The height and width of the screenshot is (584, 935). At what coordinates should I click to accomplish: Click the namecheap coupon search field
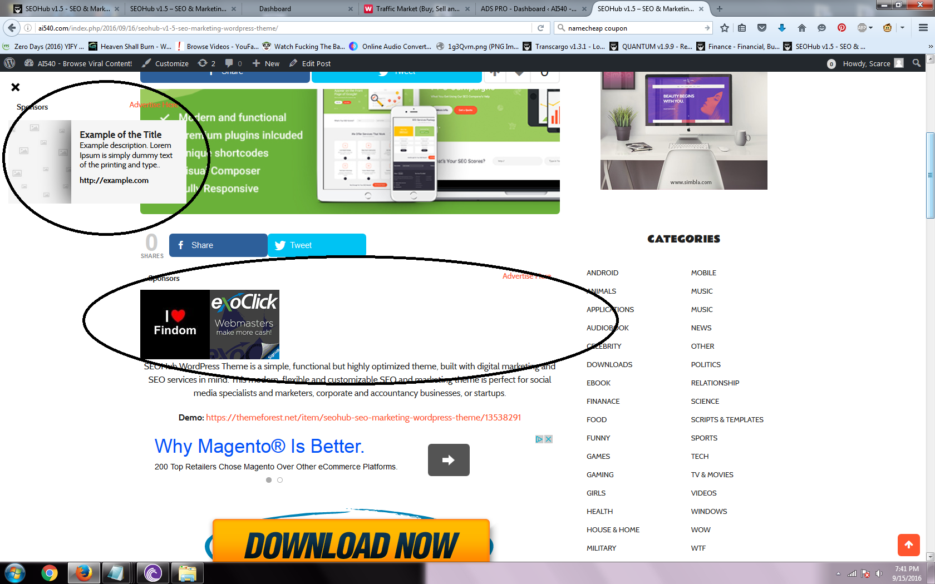[x=633, y=28]
